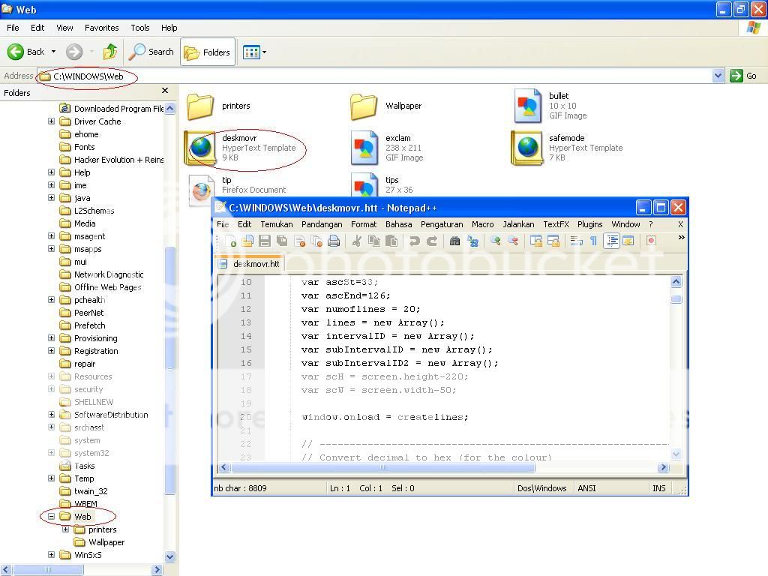Open the Bahasa menu in Notepad++
The height and width of the screenshot is (576, 768).
[x=398, y=224]
